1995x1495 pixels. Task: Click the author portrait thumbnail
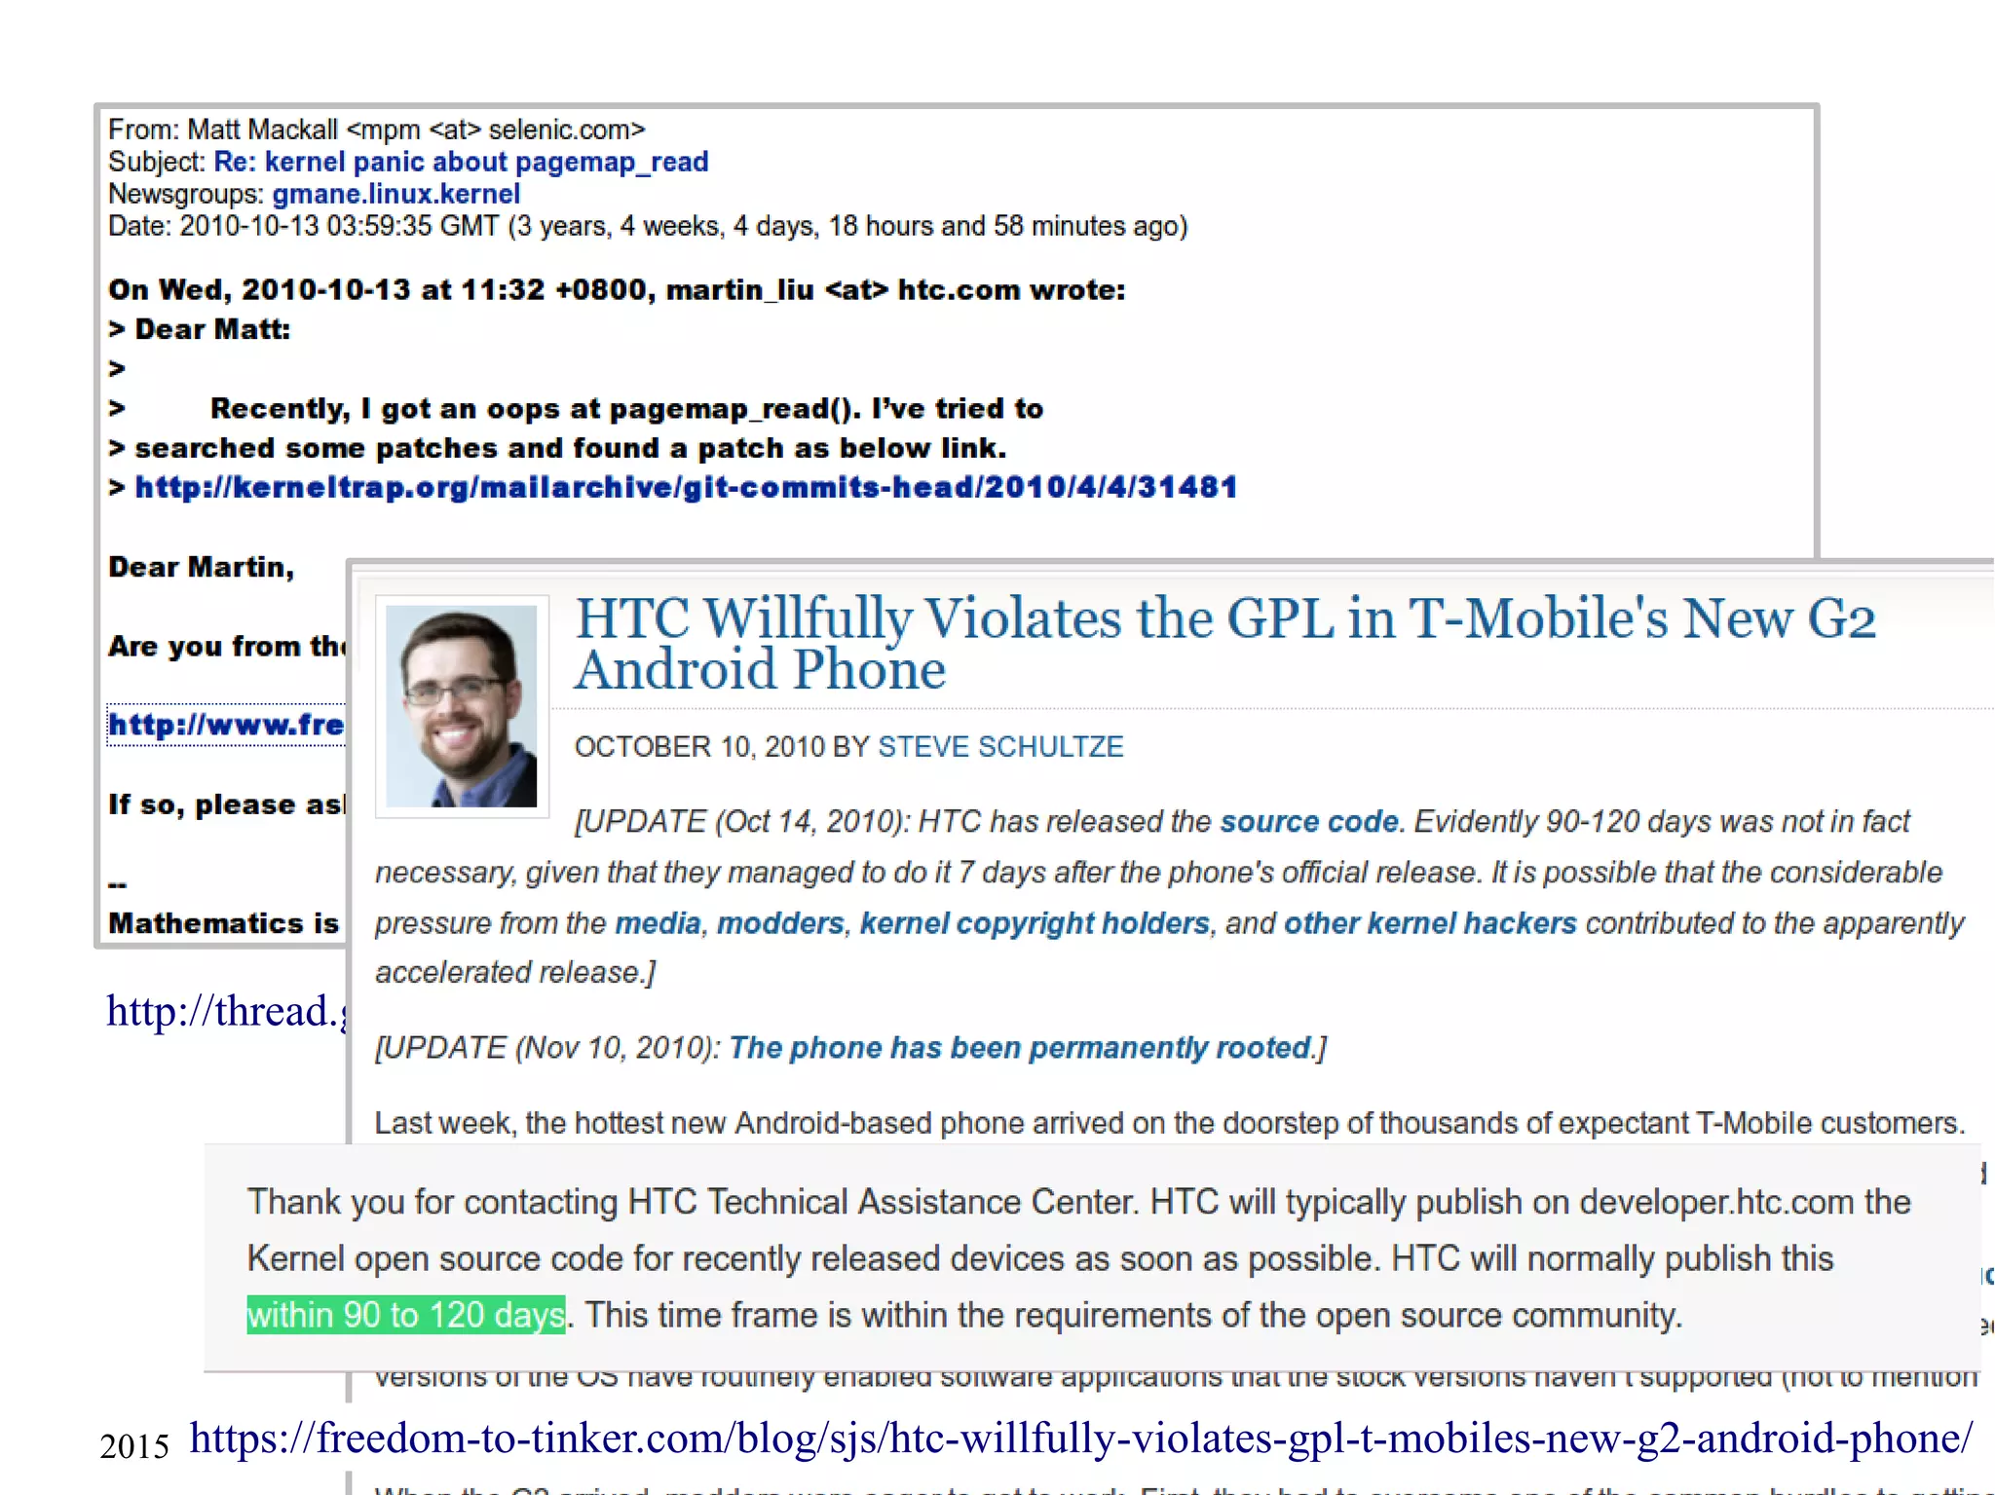(462, 706)
